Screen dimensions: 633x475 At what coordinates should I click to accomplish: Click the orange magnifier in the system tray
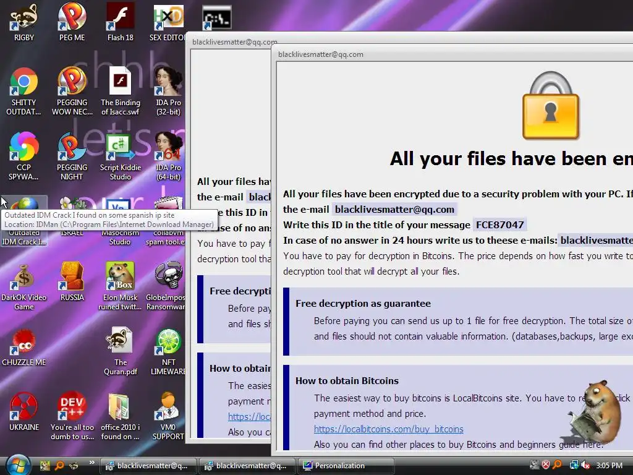click(x=558, y=465)
